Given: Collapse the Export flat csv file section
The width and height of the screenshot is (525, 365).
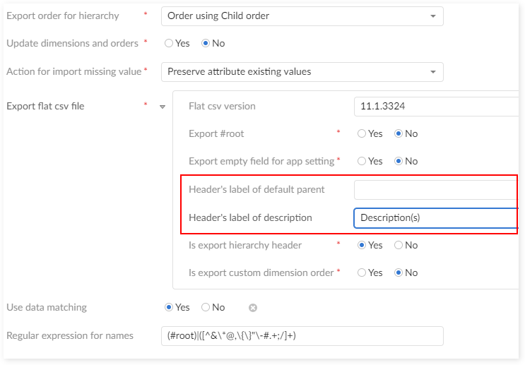Looking at the screenshot, I should 163,107.
